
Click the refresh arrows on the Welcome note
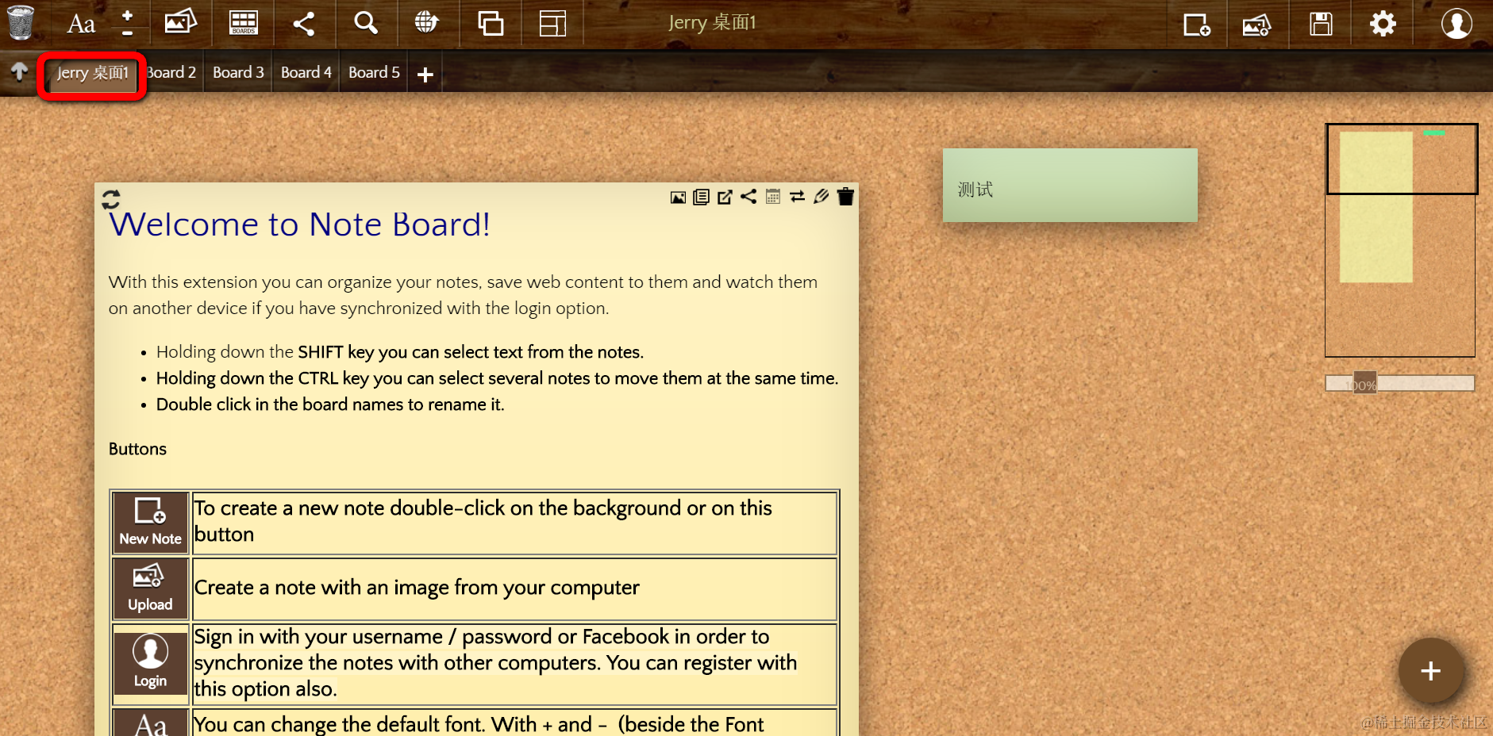[111, 198]
